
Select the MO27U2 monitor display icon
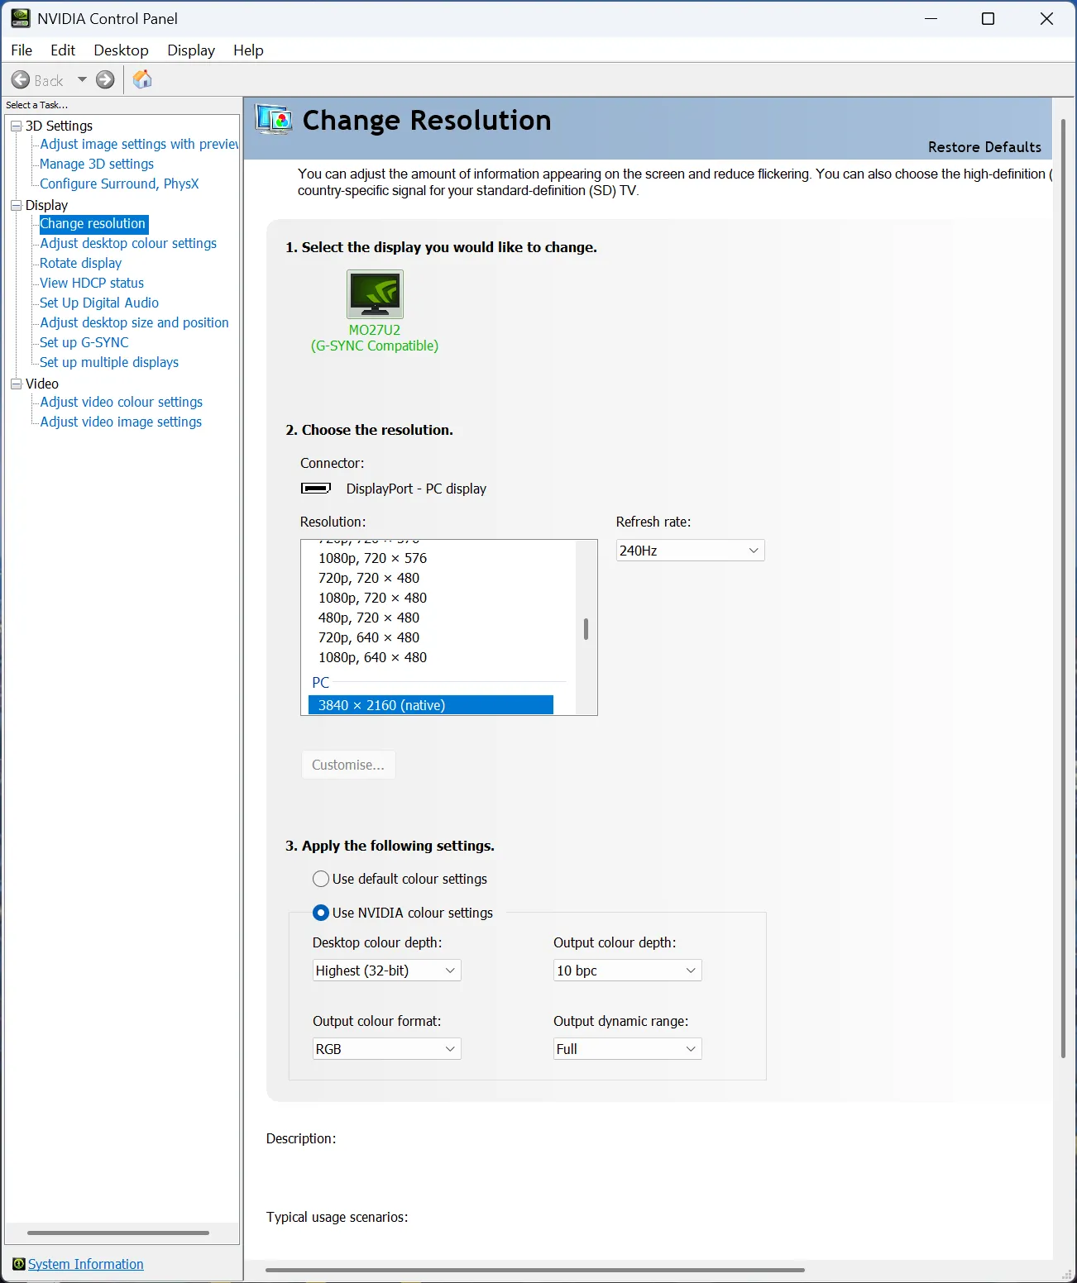(x=375, y=294)
